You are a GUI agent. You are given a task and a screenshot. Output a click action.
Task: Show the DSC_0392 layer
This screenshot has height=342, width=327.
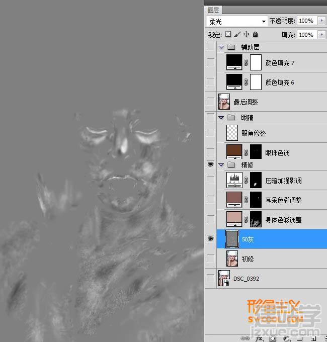pos(210,278)
